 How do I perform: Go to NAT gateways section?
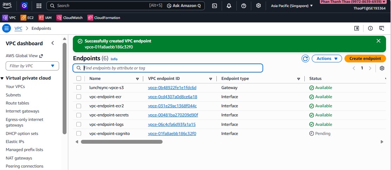click(x=19, y=158)
